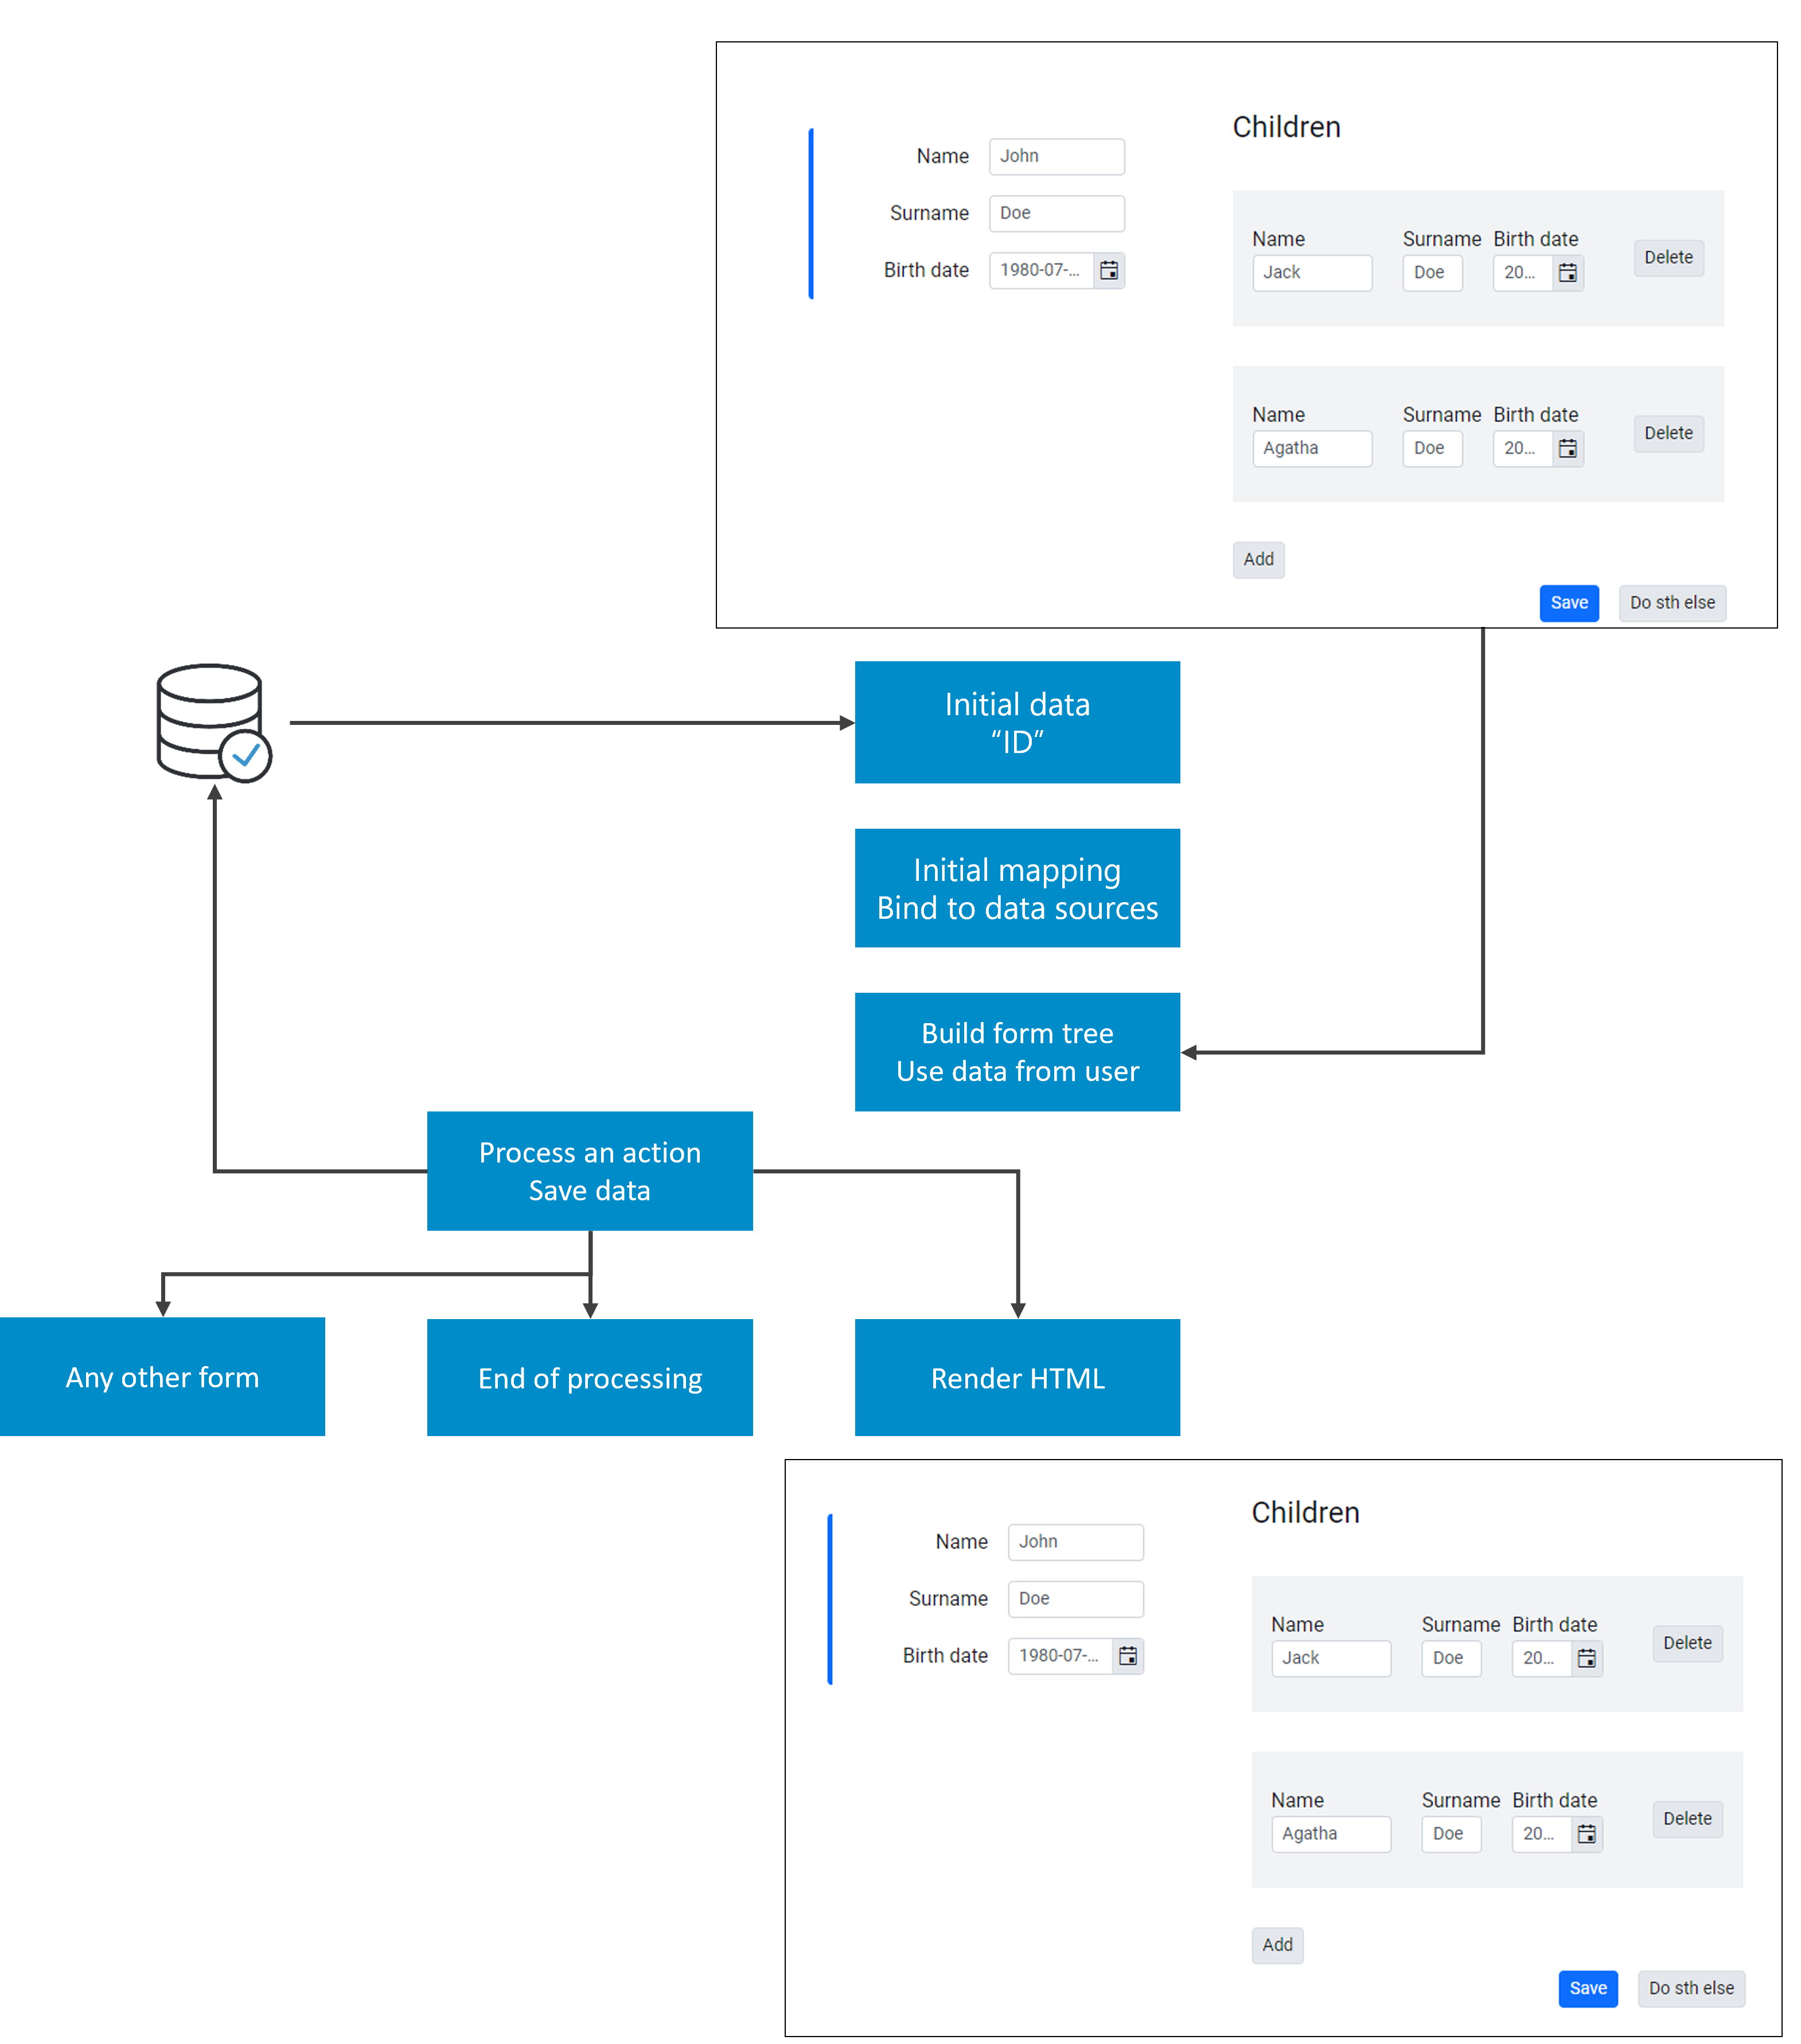Screen dimensions: 1801x2044
Task: Open calendar picker for parent birth date in top form
Action: (x=1109, y=270)
